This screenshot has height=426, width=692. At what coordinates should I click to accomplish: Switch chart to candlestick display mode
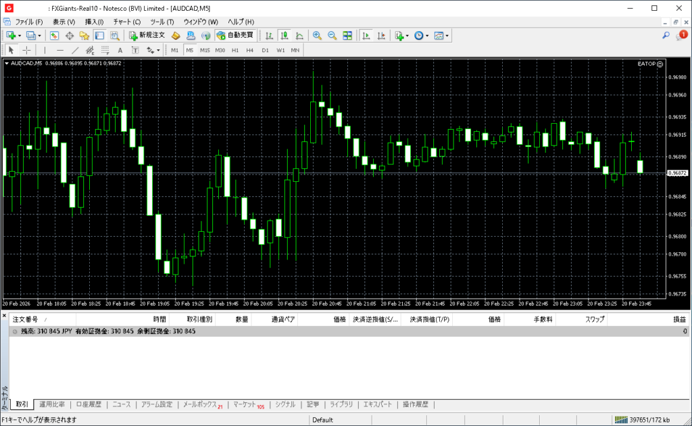tap(284, 35)
